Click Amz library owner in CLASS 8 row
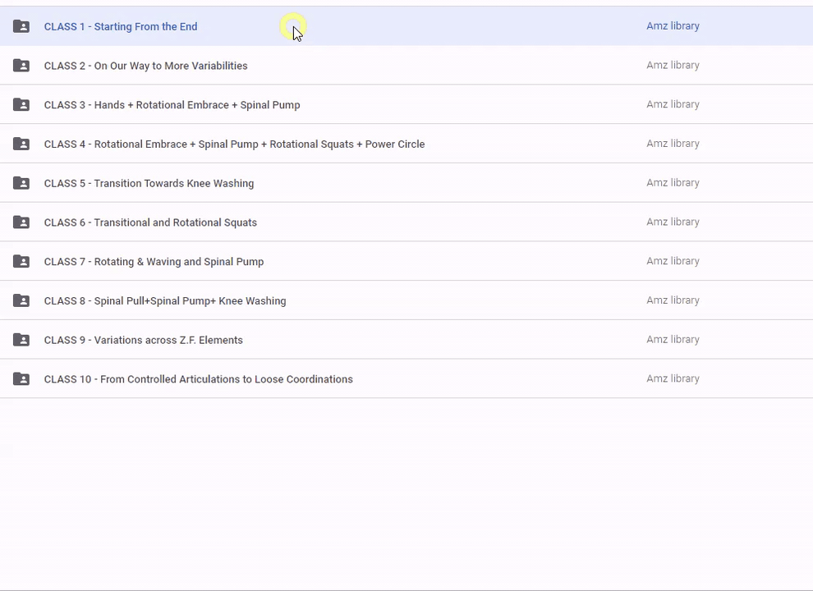 [x=673, y=300]
